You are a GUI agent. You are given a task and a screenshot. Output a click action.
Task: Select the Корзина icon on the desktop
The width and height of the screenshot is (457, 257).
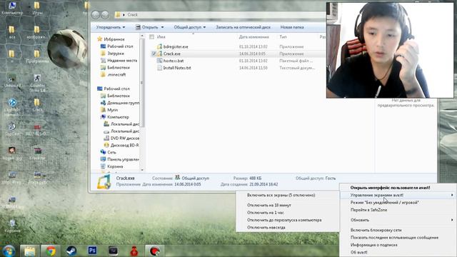coord(12,226)
